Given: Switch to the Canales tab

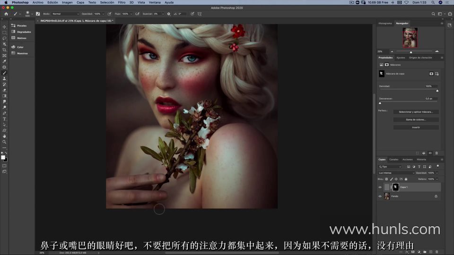Looking at the screenshot, I should click(x=394, y=160).
